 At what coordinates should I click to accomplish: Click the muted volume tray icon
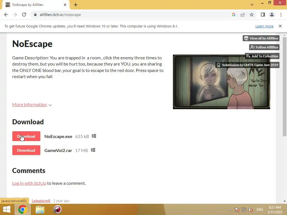pos(251,210)
